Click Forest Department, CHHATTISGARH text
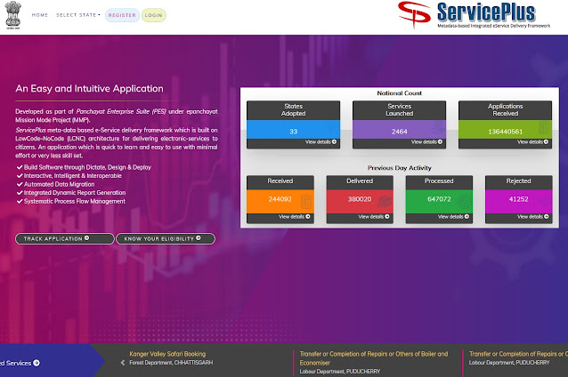 coord(171,363)
